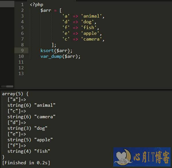Click the = assignment operator on line 2
The width and height of the screenshot is (172, 168).
pyautogui.click(x=55, y=11)
